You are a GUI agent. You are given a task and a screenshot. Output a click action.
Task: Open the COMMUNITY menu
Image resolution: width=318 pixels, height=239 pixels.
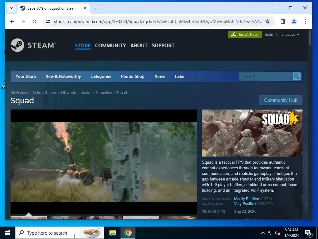111,45
